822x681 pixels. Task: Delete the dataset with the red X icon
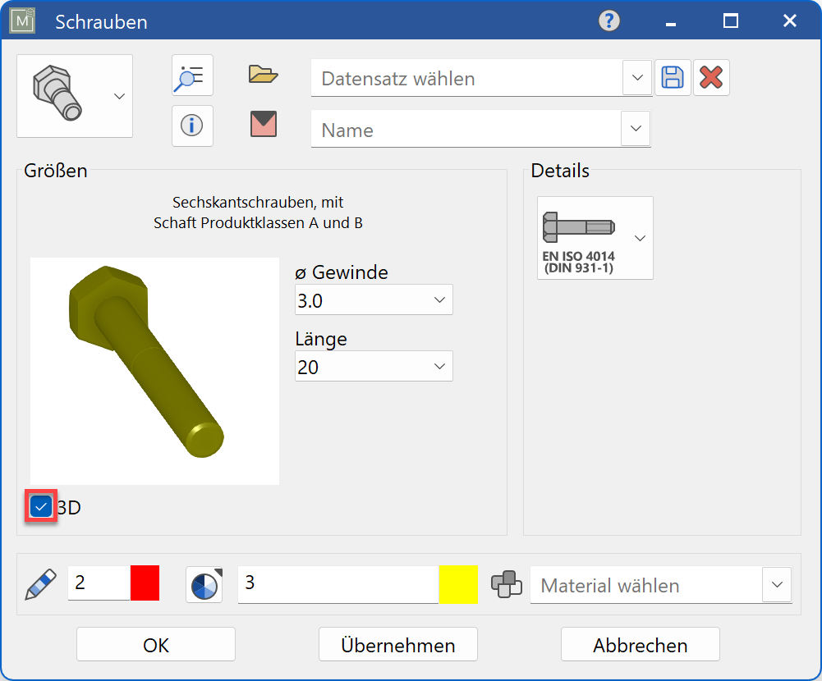711,76
